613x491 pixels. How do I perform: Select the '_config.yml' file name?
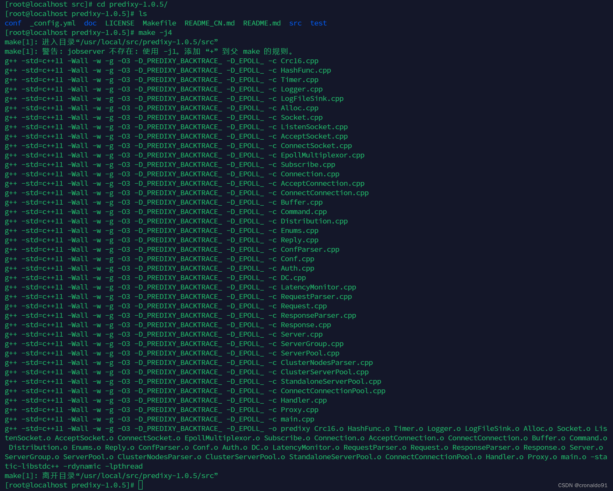tap(53, 23)
